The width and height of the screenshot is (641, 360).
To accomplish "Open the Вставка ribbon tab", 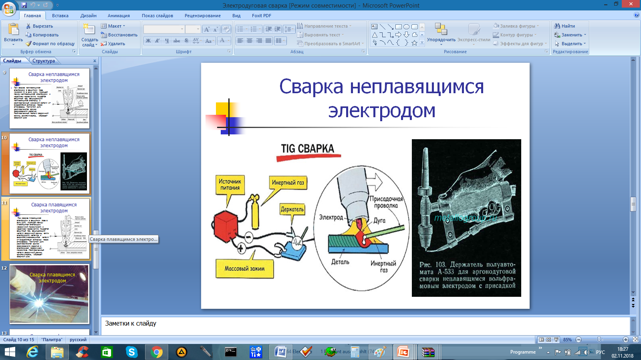I will pos(60,16).
